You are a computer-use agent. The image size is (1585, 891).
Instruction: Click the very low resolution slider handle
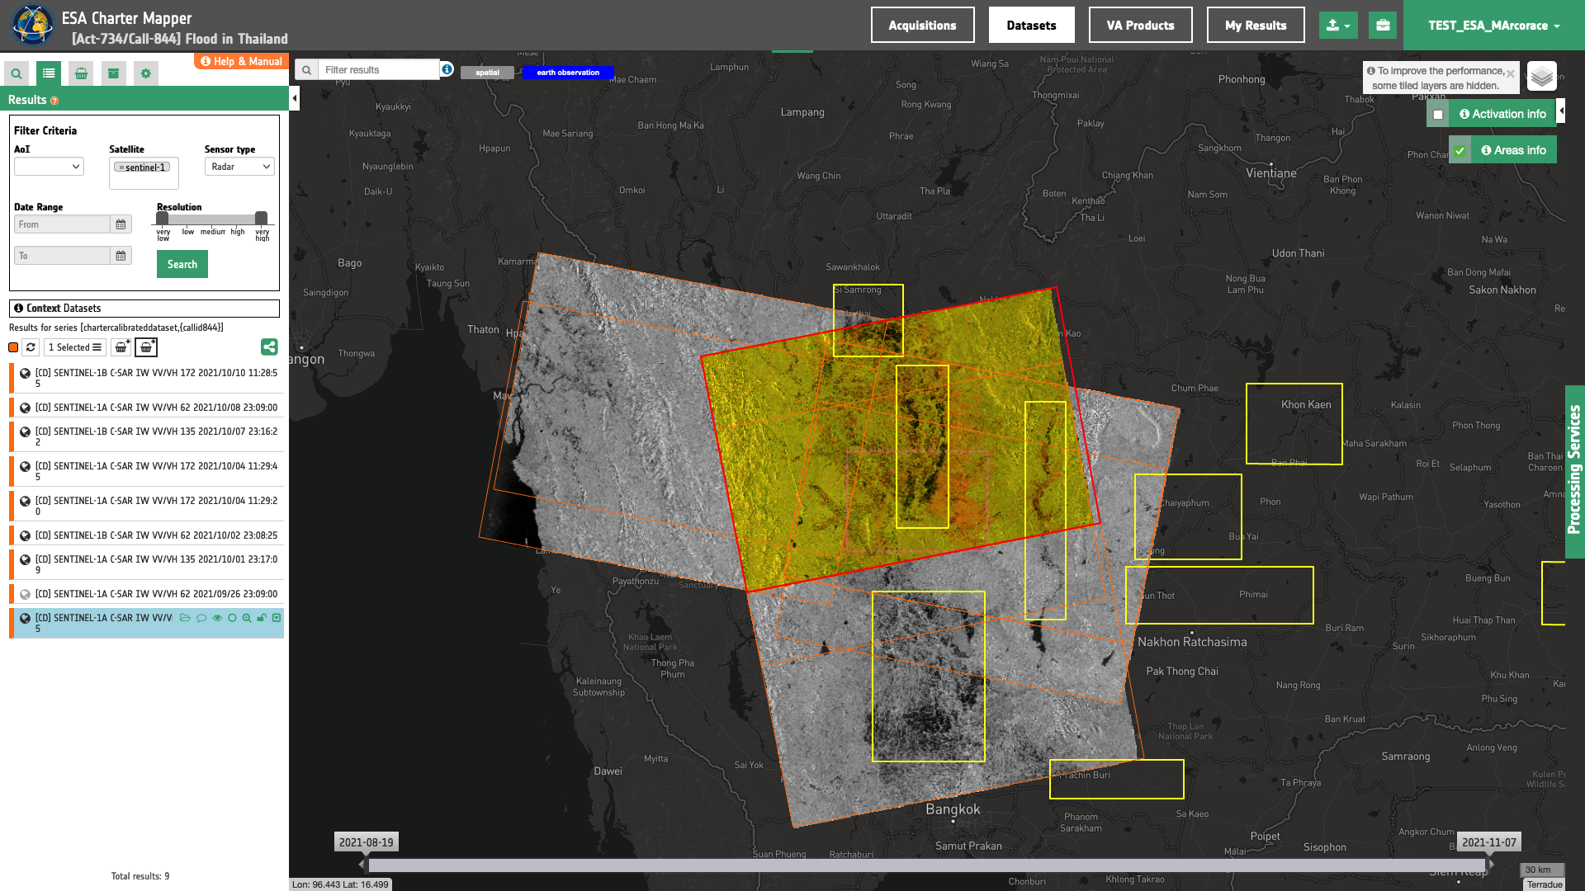[x=163, y=219]
